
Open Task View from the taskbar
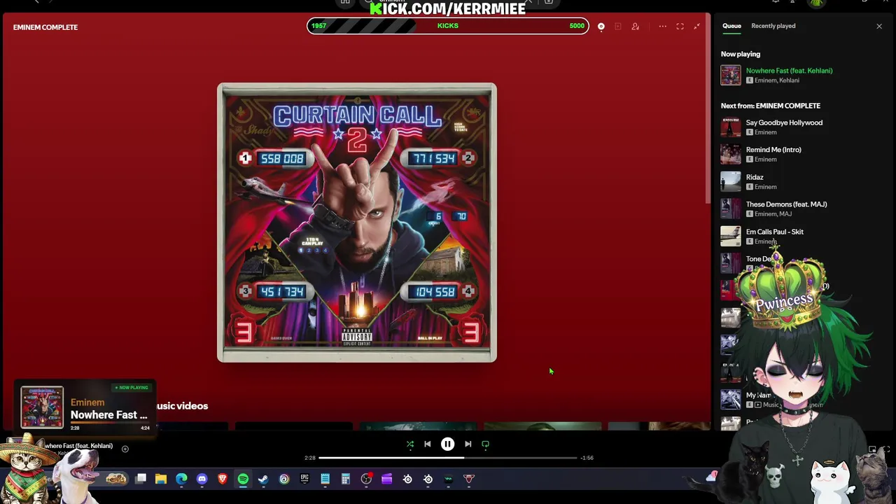141,479
